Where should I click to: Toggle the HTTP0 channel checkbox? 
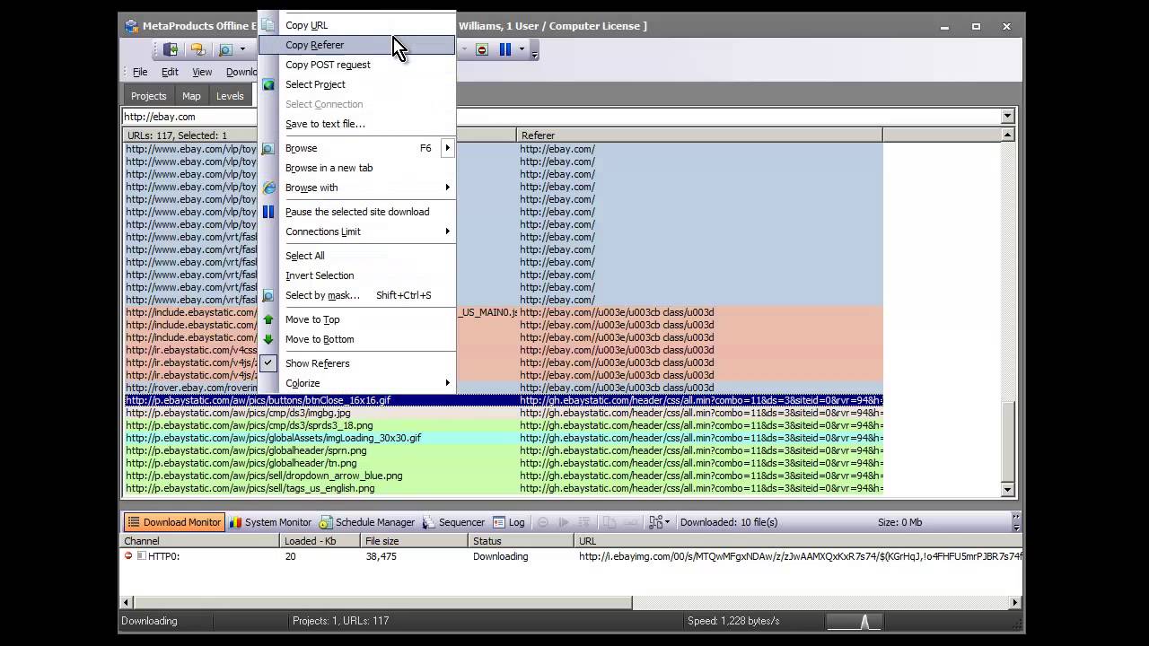pyautogui.click(x=141, y=556)
